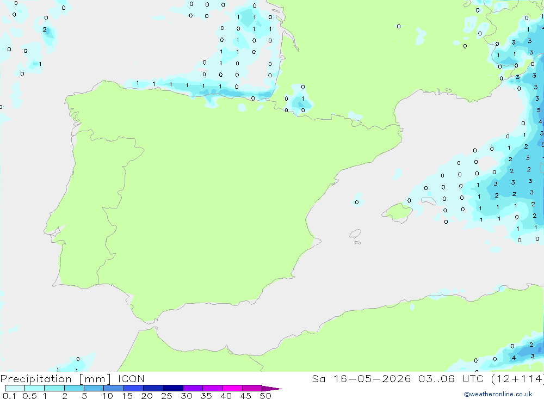Click the 40–45 mm magenta legend band
Viewport: 544px width, 399px height.
232,388
